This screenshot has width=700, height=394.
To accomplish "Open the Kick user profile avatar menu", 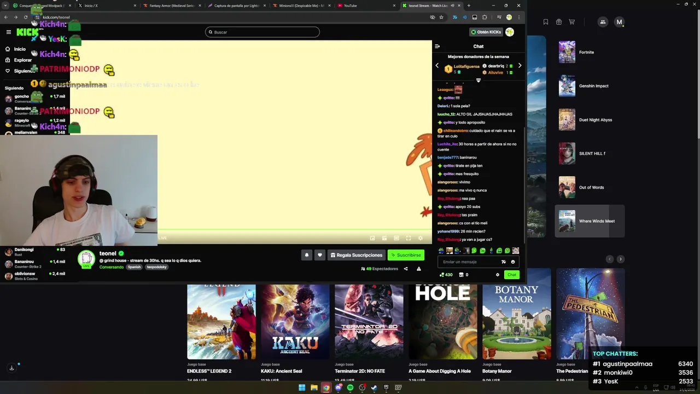I will 510,32.
